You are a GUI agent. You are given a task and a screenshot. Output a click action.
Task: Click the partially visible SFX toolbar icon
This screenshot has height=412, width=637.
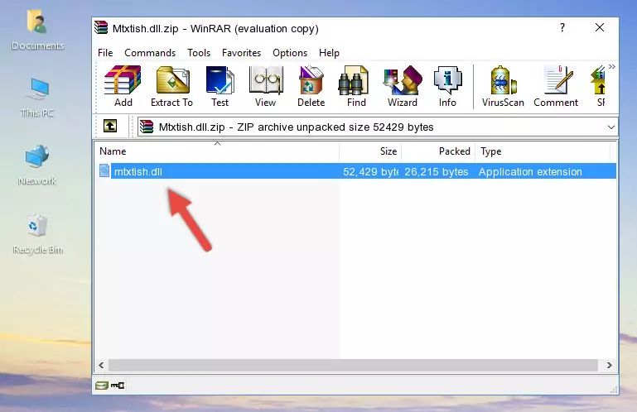click(598, 86)
